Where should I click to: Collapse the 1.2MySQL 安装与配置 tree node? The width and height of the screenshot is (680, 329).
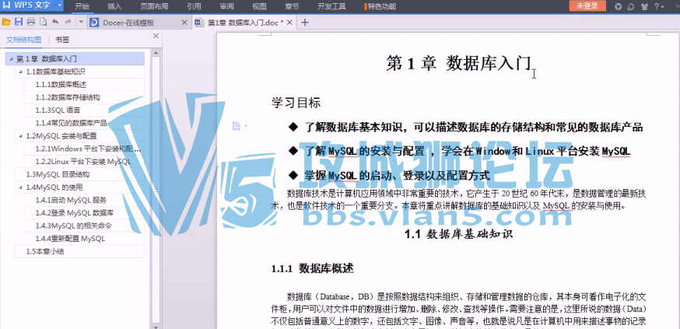coord(20,136)
